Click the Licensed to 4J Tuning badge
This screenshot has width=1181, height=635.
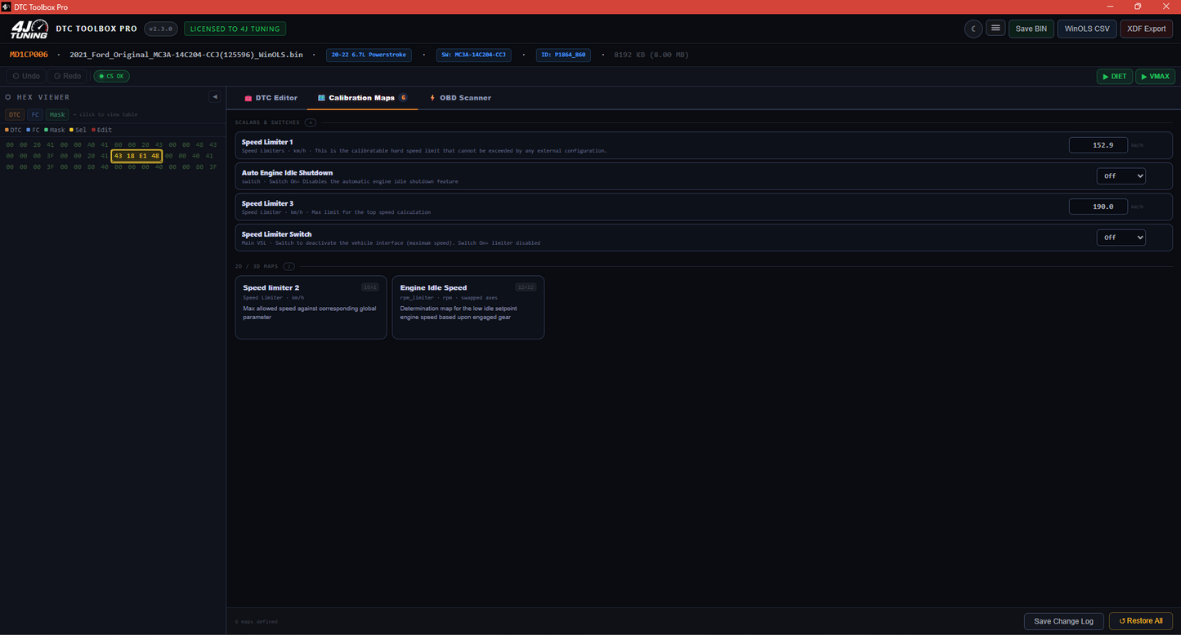coord(235,29)
